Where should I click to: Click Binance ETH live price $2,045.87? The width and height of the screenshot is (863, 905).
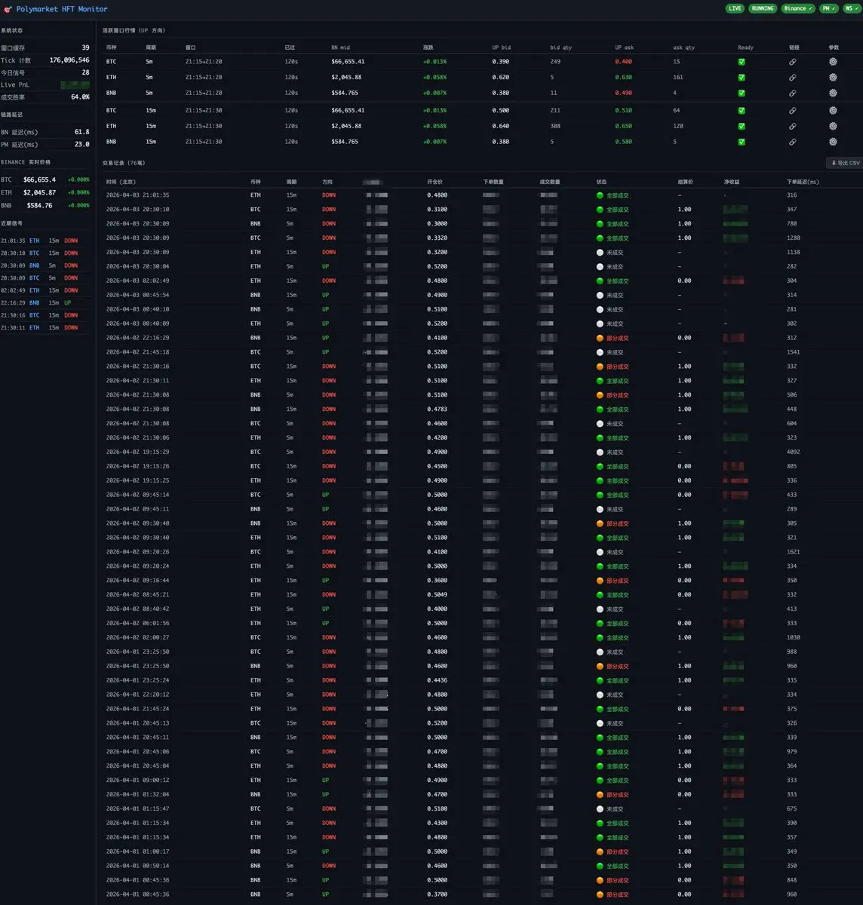click(x=40, y=192)
